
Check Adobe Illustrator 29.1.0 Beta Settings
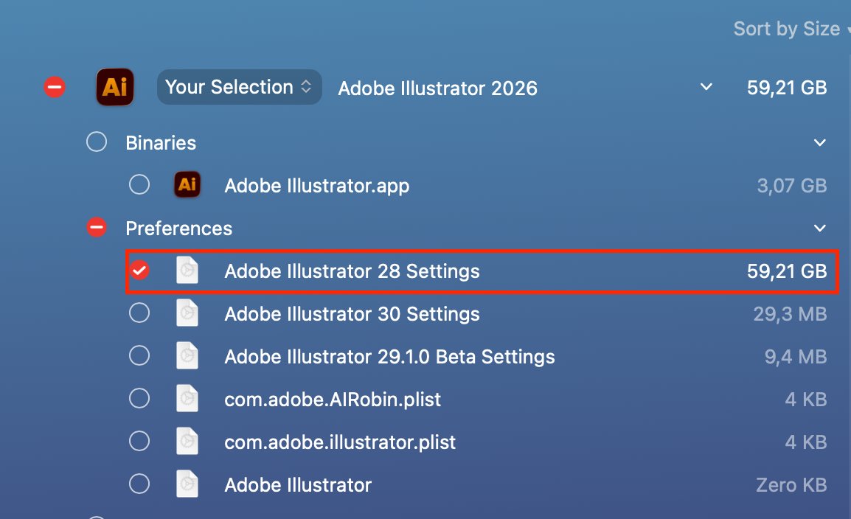point(139,356)
